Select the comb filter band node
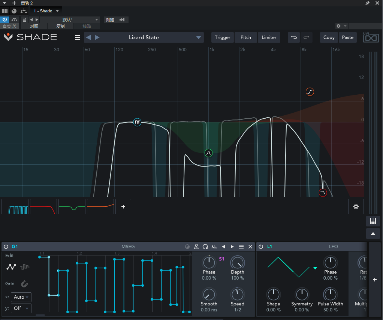 [137, 122]
